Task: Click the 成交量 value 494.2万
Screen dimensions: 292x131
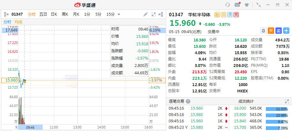Action: coord(282,40)
